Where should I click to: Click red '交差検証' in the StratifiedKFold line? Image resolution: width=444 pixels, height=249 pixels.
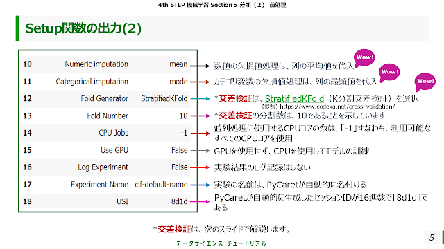coord(235,98)
